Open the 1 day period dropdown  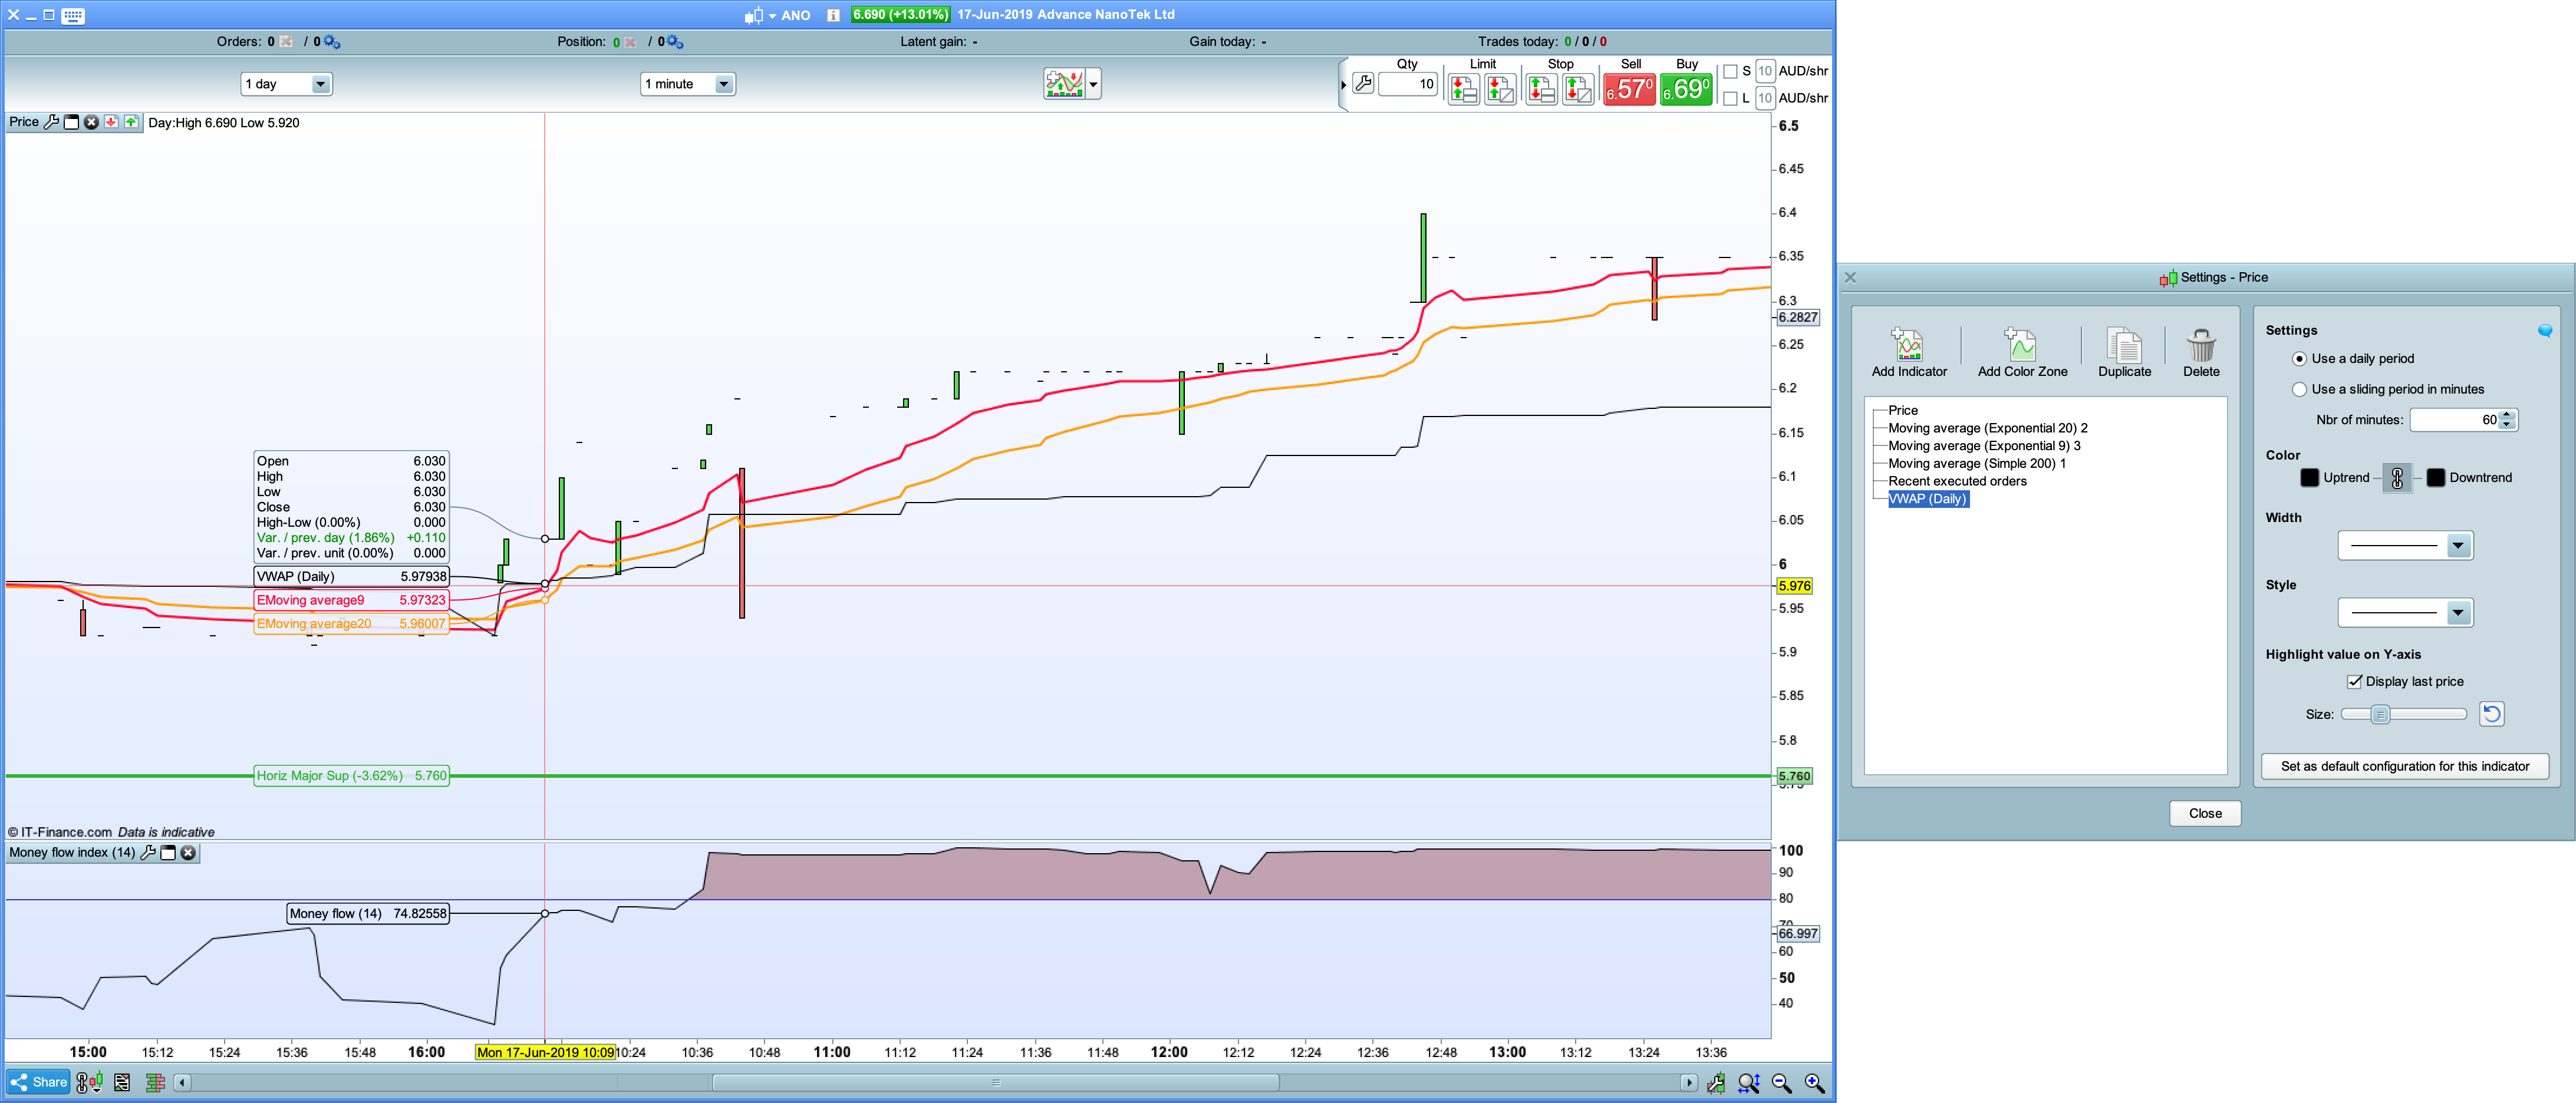coord(320,84)
